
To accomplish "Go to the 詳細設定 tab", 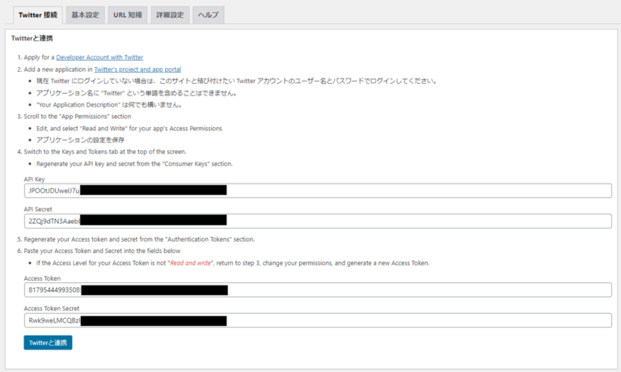I will point(170,15).
